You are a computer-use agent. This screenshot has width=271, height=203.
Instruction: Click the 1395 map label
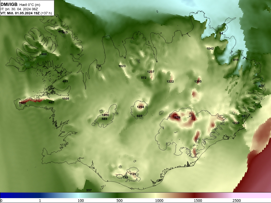[198, 81]
